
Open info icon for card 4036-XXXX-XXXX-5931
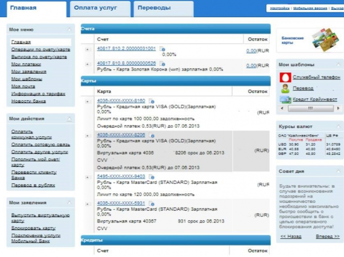pyautogui.click(x=151, y=204)
